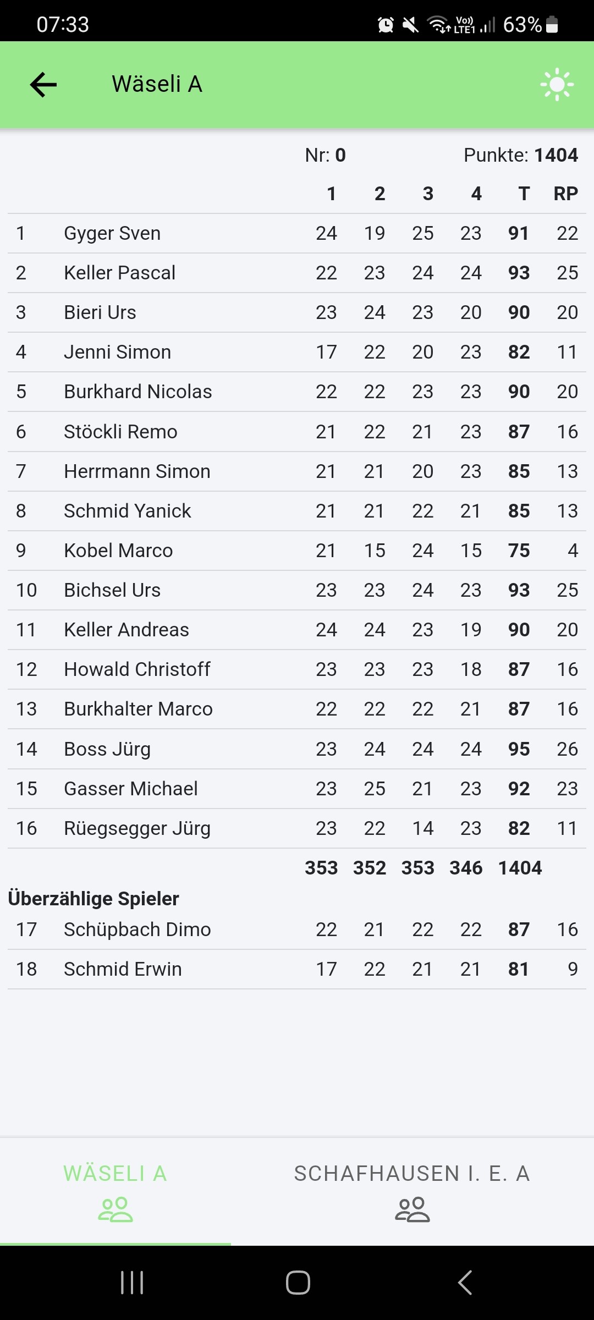Select the Wäseli A team tab

coord(115,1191)
